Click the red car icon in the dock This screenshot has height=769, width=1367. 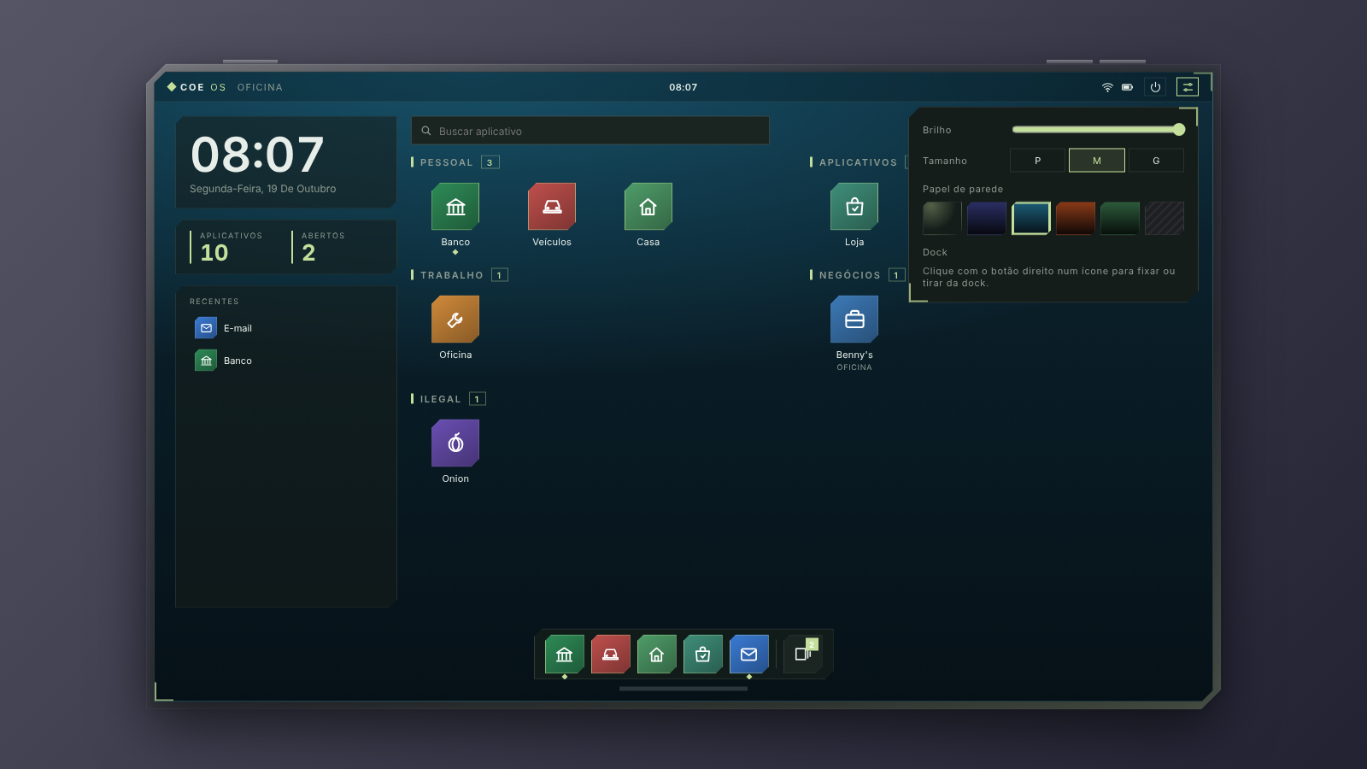pyautogui.click(x=611, y=655)
